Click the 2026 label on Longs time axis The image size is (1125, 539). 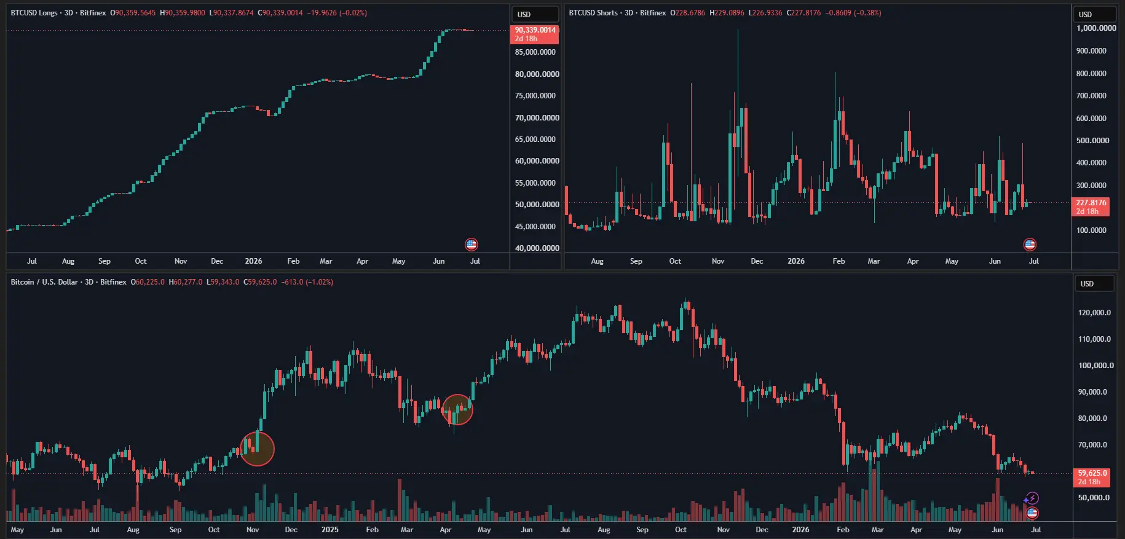(x=253, y=261)
